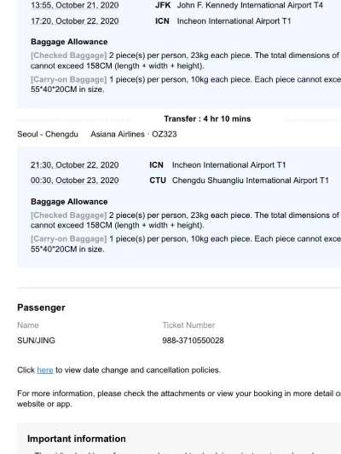The height and width of the screenshot is (454, 341).
Task: Select the 21:30, October 22, 2020 departure time
Action: click(x=75, y=165)
